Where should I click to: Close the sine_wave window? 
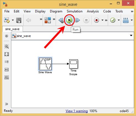128,3
